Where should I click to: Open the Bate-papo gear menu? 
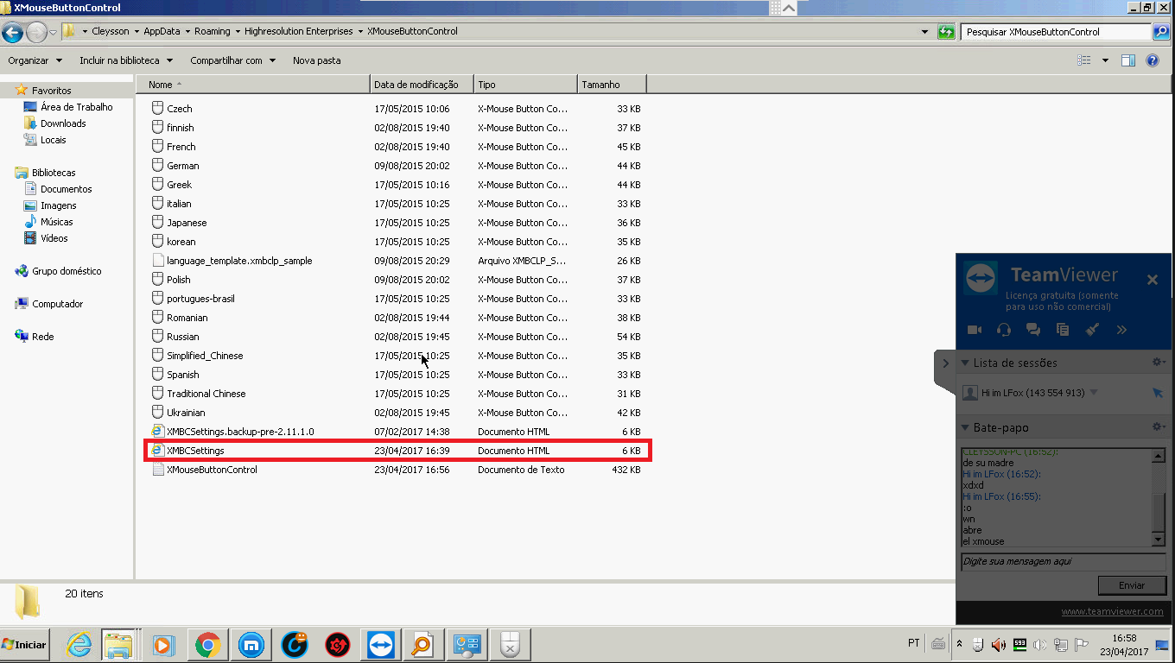coord(1159,427)
